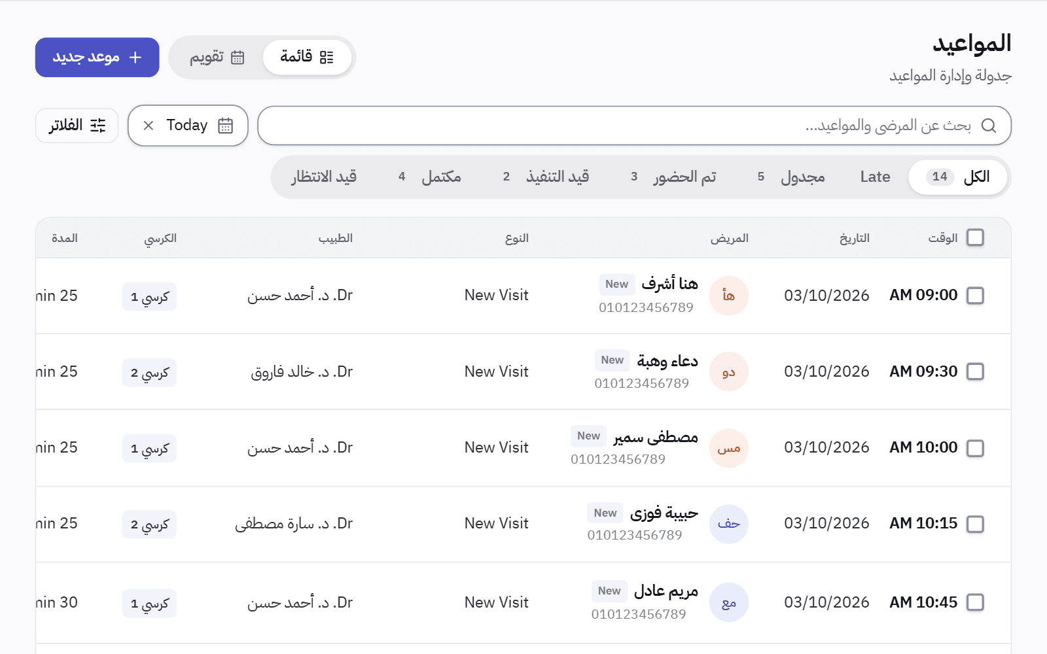
Task: Select the Late status tab
Action: [875, 177]
